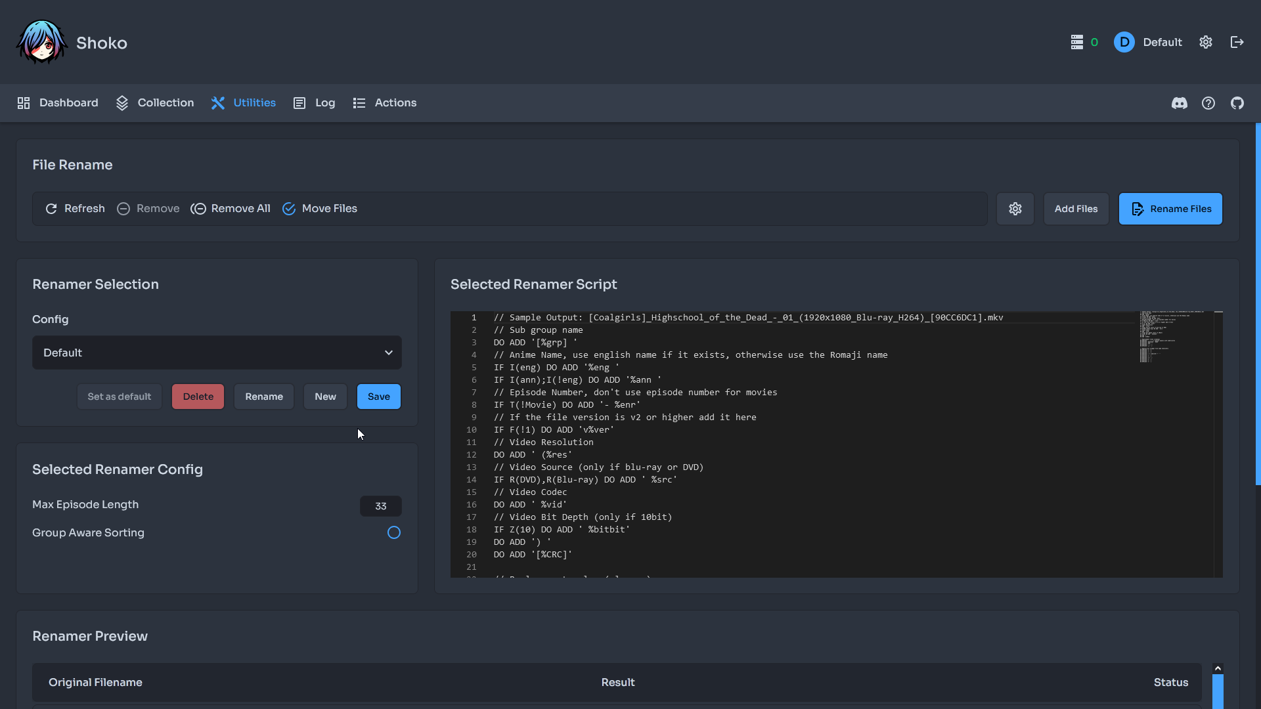1261x709 pixels.
Task: Open the Default user avatar
Action: coord(1124,42)
